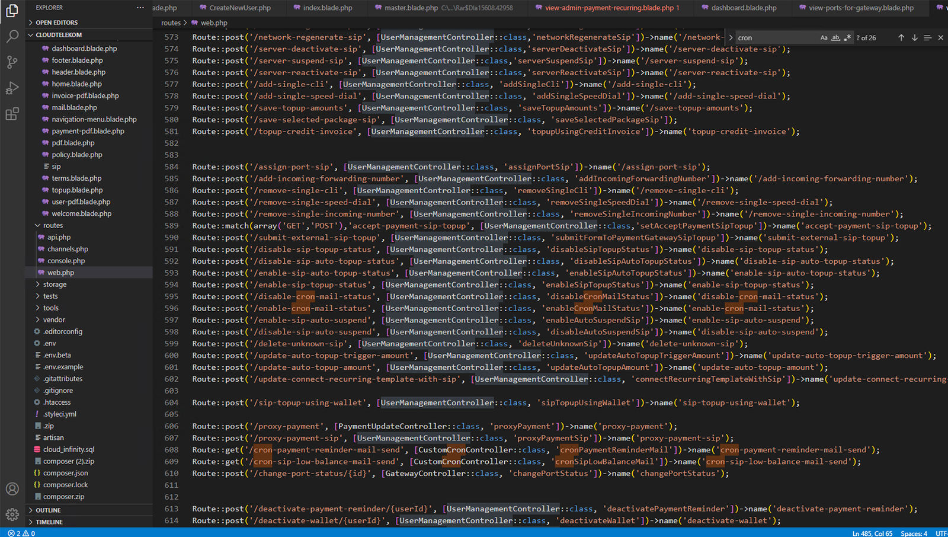
Task: Click Ln 485, Col 65 in status bar
Action: (x=872, y=533)
